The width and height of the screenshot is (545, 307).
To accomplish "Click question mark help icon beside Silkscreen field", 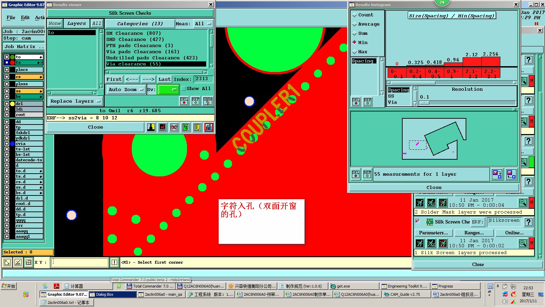I will click(x=528, y=222).
